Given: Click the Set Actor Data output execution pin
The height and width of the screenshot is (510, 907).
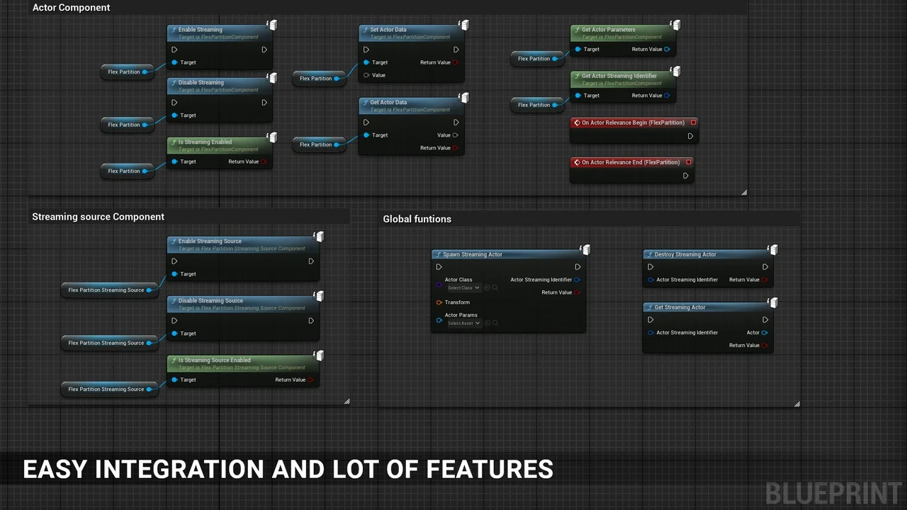Looking at the screenshot, I should (456, 50).
